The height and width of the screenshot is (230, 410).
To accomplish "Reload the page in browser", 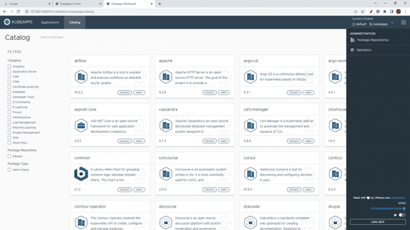I will (x=18, y=12).
